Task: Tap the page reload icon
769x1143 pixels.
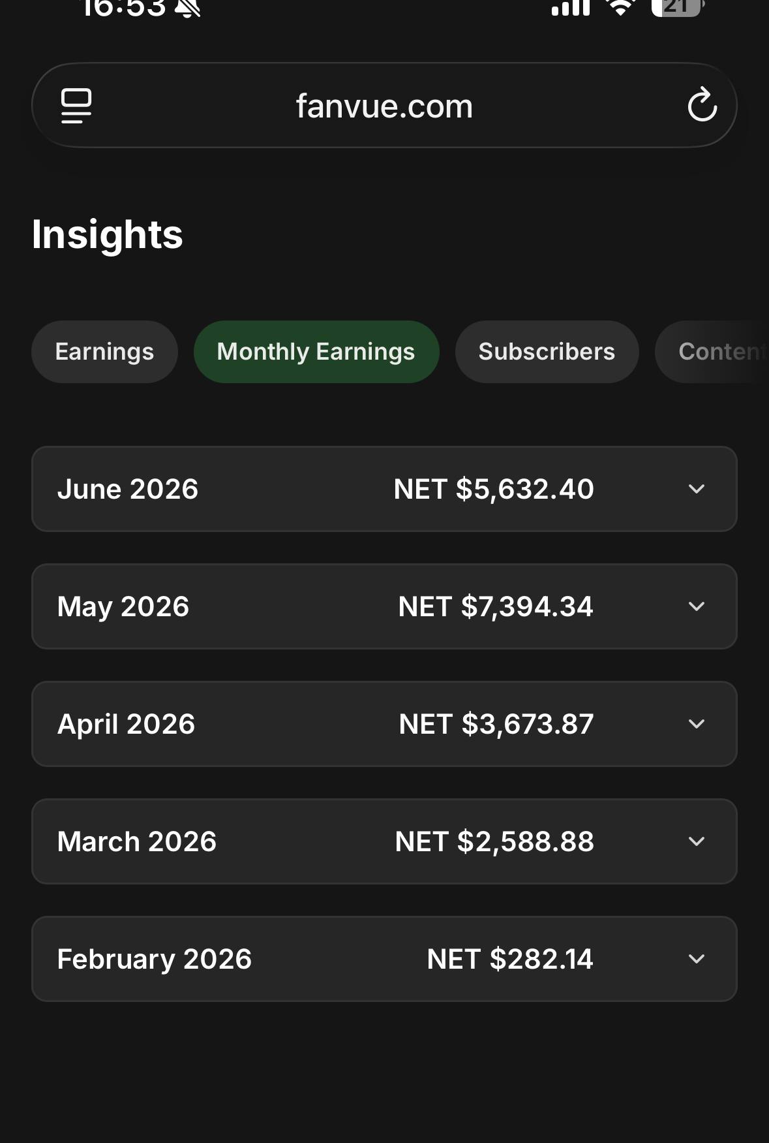Action: tap(702, 104)
